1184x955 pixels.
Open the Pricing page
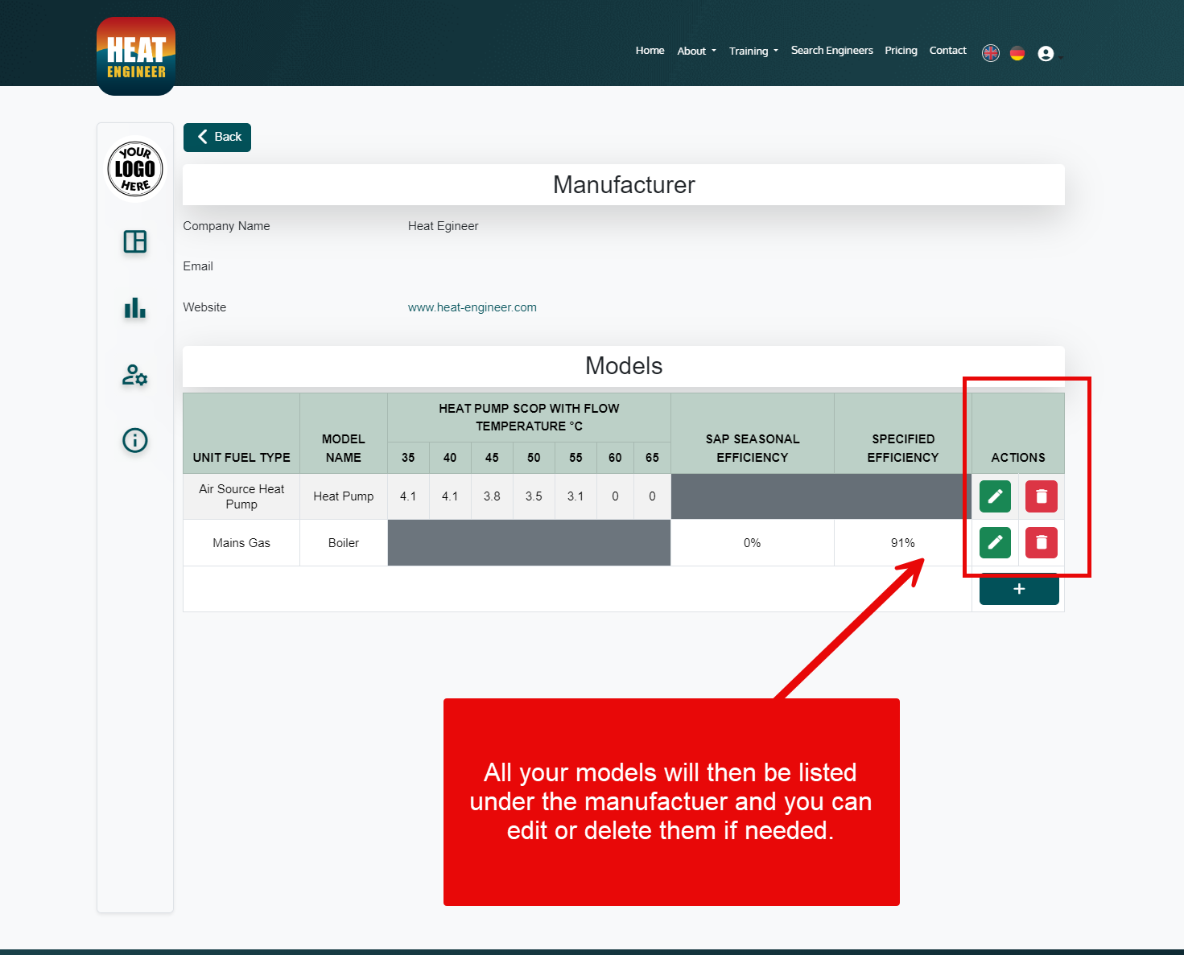tap(901, 51)
